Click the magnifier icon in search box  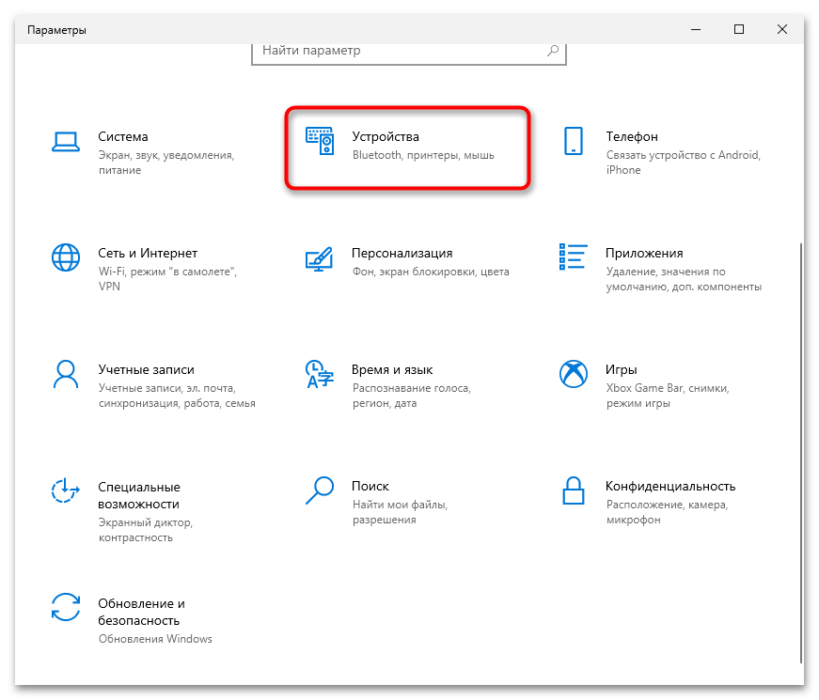tap(553, 51)
